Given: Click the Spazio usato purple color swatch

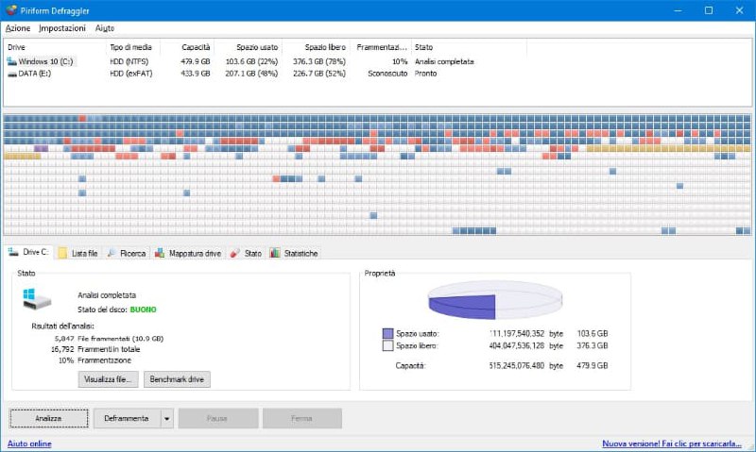Looking at the screenshot, I should [387, 334].
